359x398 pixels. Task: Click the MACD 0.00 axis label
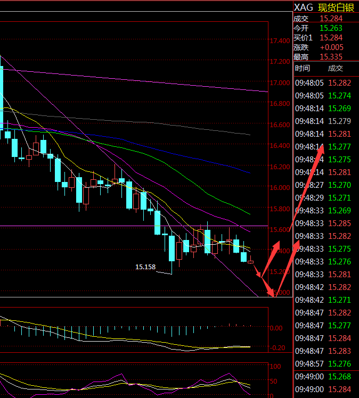tap(276, 328)
